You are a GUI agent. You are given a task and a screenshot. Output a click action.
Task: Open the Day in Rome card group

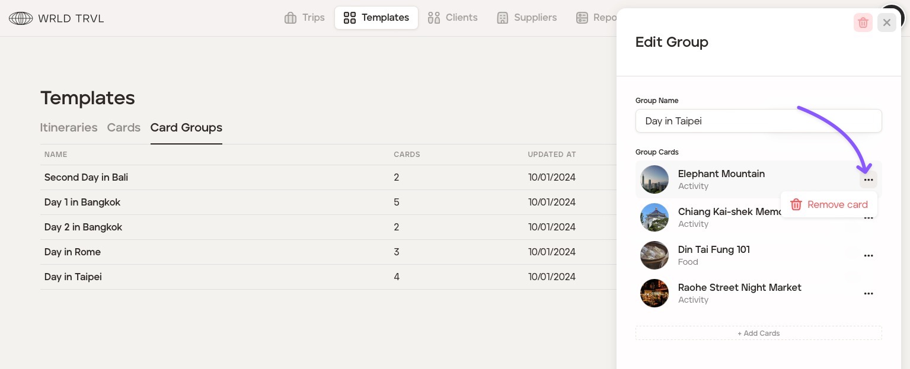click(x=72, y=252)
